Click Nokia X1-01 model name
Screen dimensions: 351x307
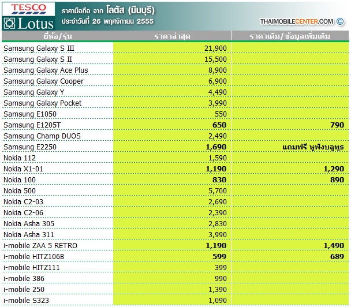(23, 169)
